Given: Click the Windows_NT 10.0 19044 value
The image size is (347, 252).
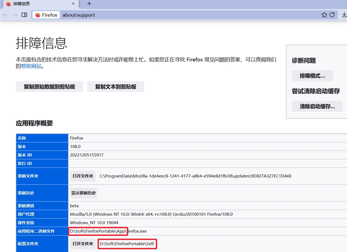Looking at the screenshot, I should pos(94,223).
